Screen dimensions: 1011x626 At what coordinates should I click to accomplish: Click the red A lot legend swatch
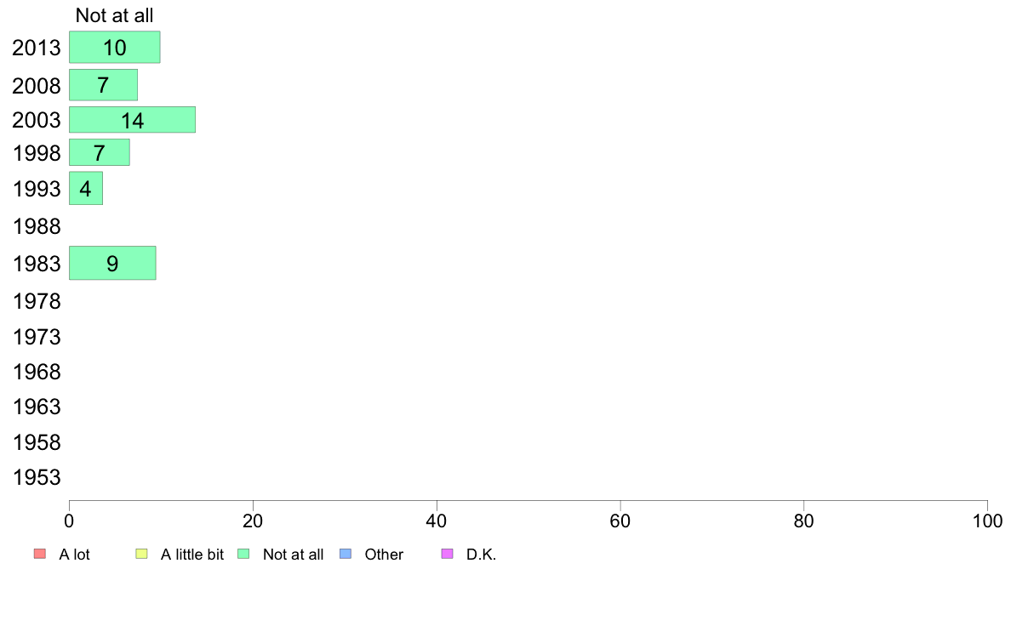(40, 554)
